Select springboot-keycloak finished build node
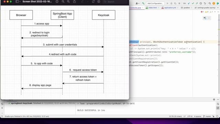220x124 pixels. click(x=42, y=103)
